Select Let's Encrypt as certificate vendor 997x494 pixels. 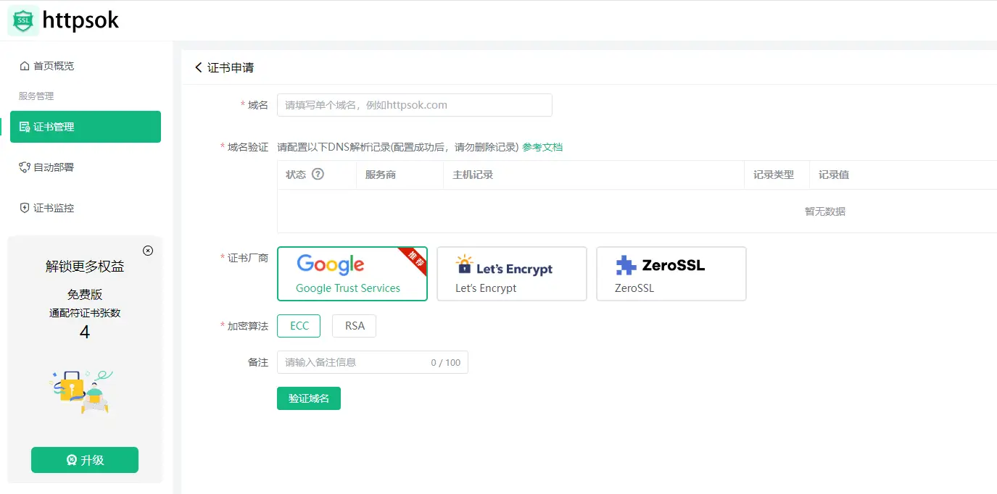click(x=511, y=274)
